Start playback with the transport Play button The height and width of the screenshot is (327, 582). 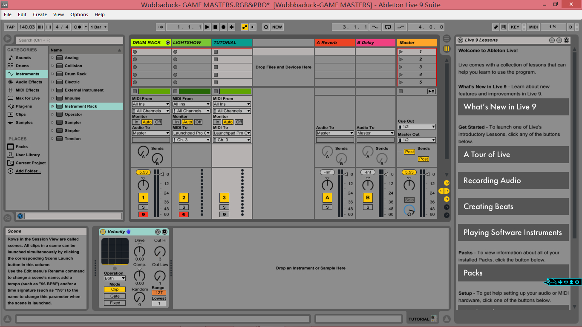pos(207,27)
